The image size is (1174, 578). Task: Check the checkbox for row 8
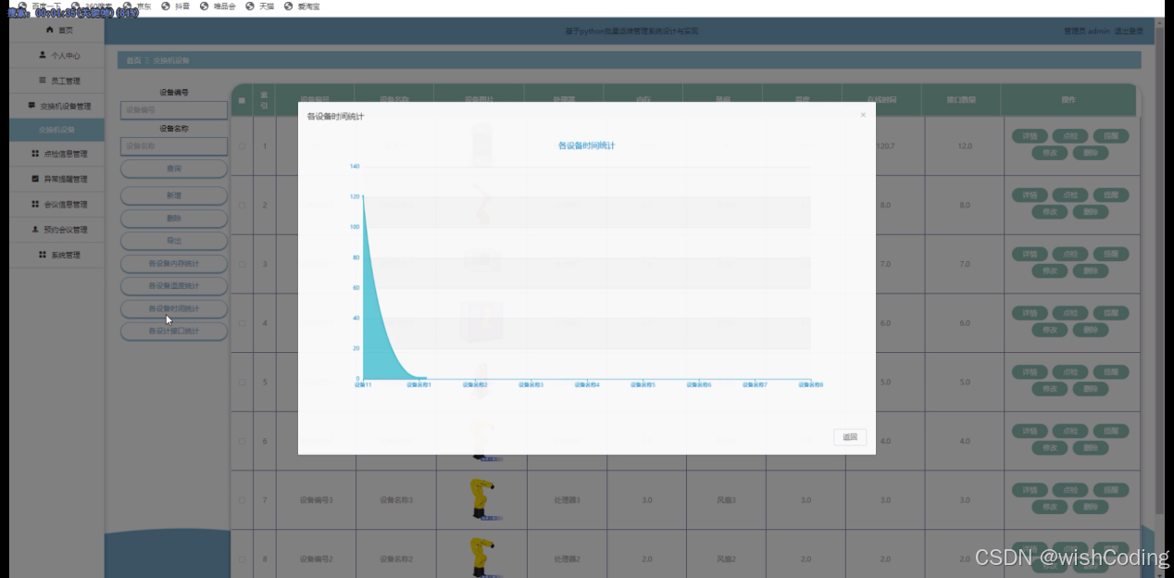[243, 559]
